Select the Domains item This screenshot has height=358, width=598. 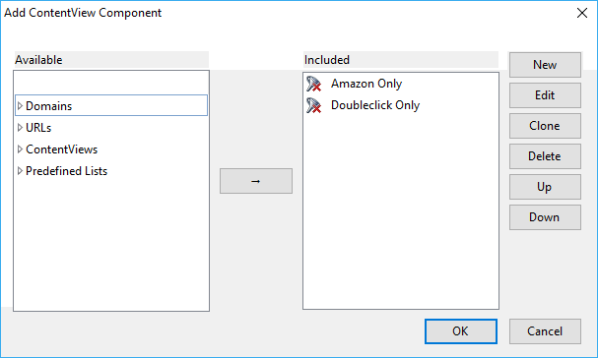49,106
